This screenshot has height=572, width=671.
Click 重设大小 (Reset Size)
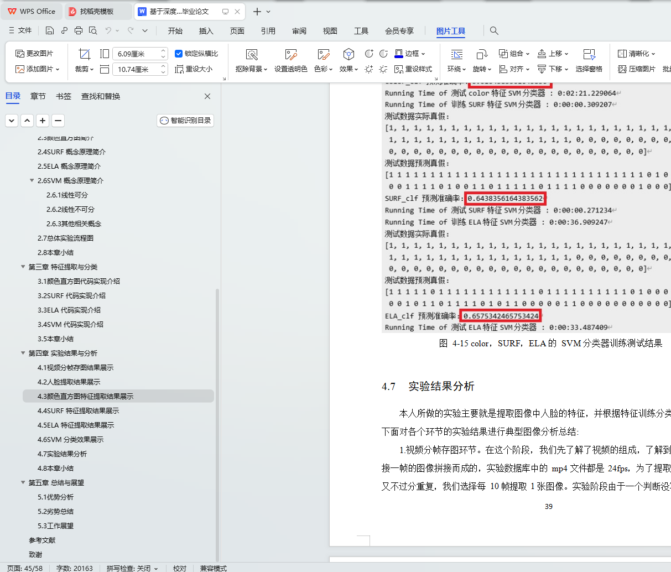(194, 69)
